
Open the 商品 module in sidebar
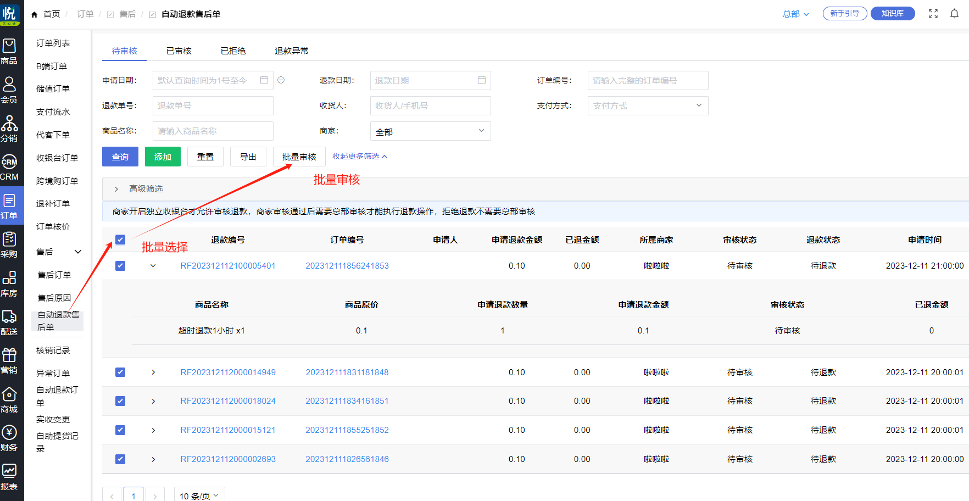[9, 52]
